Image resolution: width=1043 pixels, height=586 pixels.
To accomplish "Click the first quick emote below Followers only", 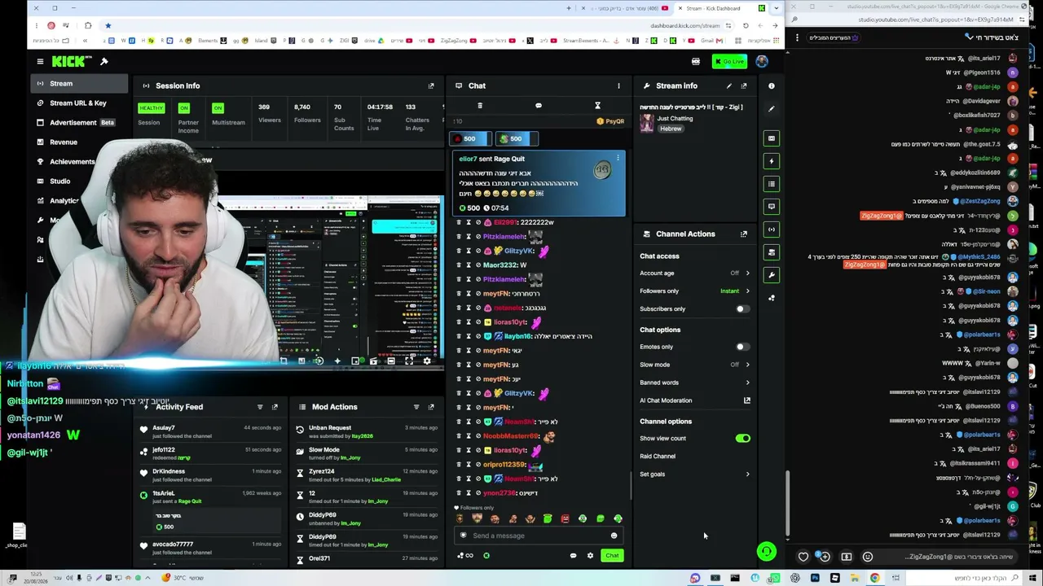I will pos(460,518).
